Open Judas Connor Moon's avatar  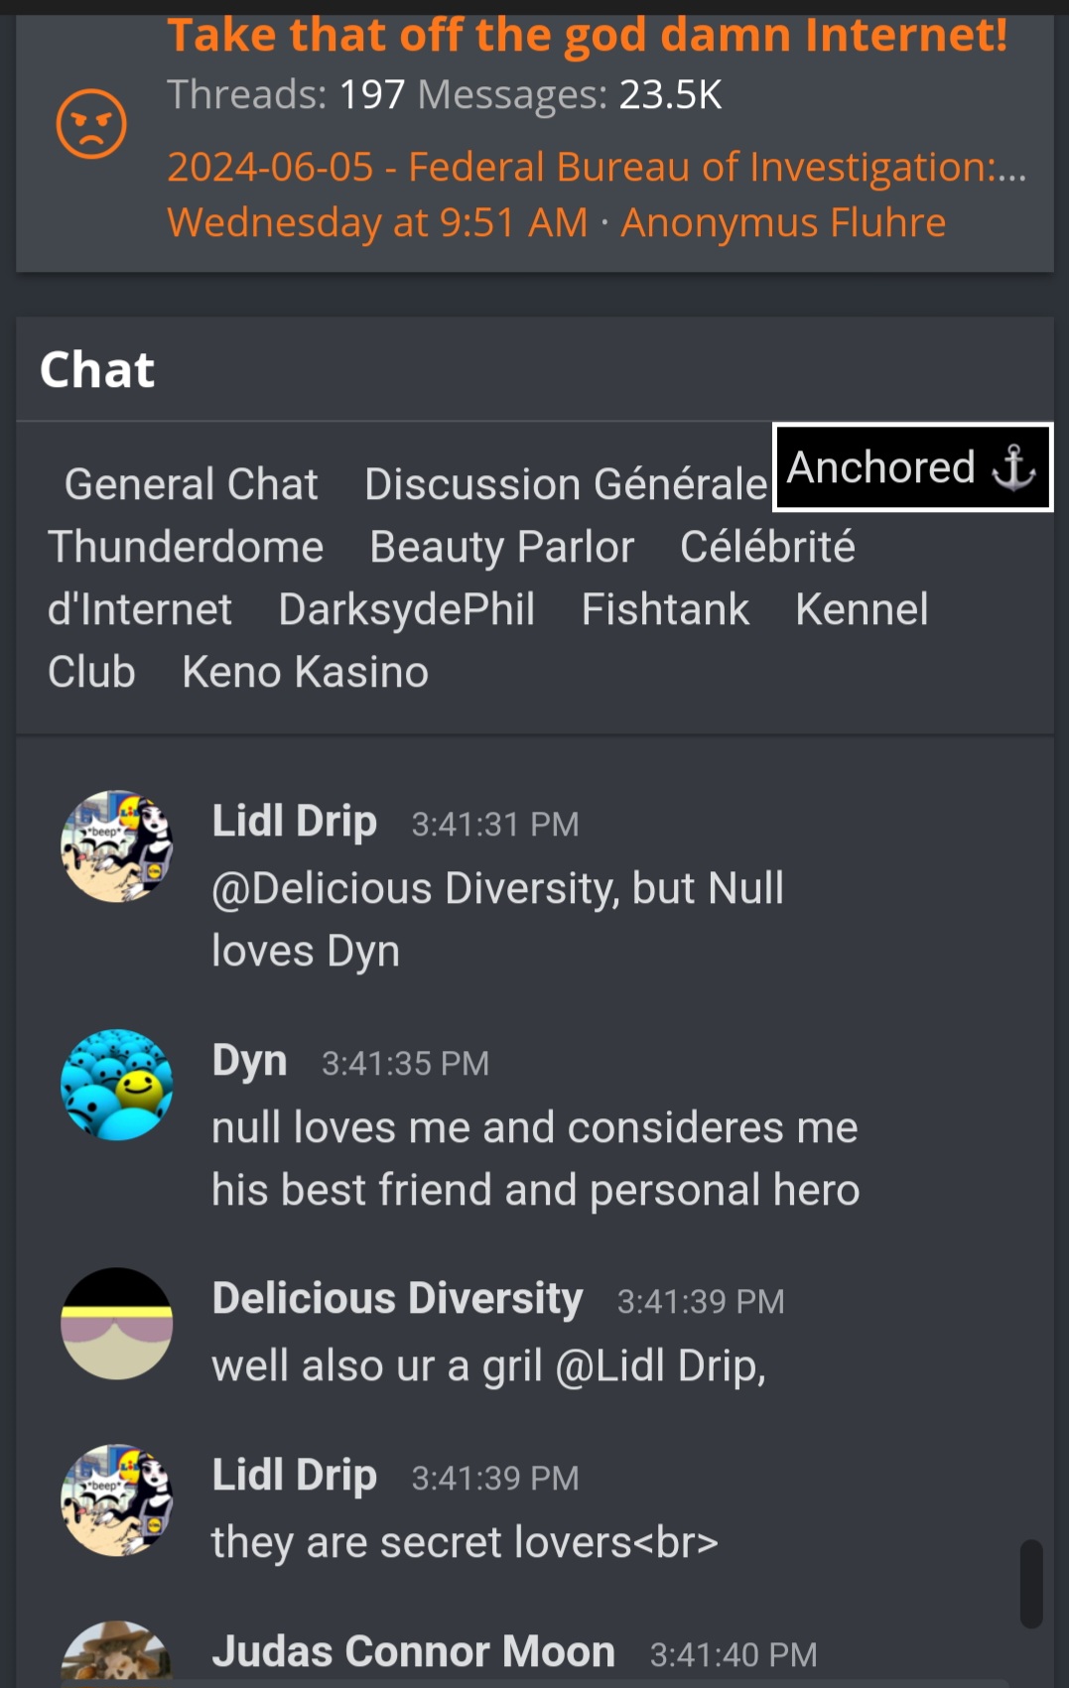[x=117, y=1654]
